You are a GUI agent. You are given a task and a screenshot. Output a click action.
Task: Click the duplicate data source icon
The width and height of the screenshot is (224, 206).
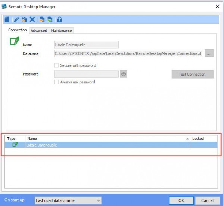[x=24, y=19]
